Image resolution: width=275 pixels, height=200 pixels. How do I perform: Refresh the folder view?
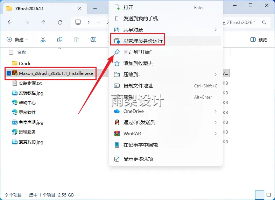point(60,22)
